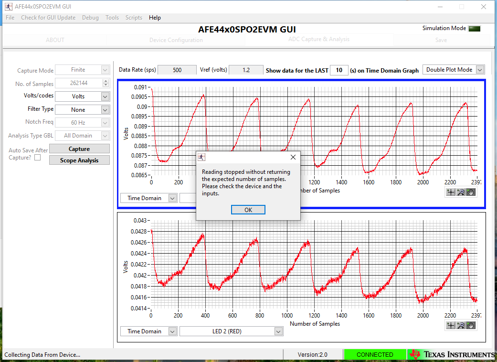Click the CONNECTED status indicator

(x=375, y=354)
